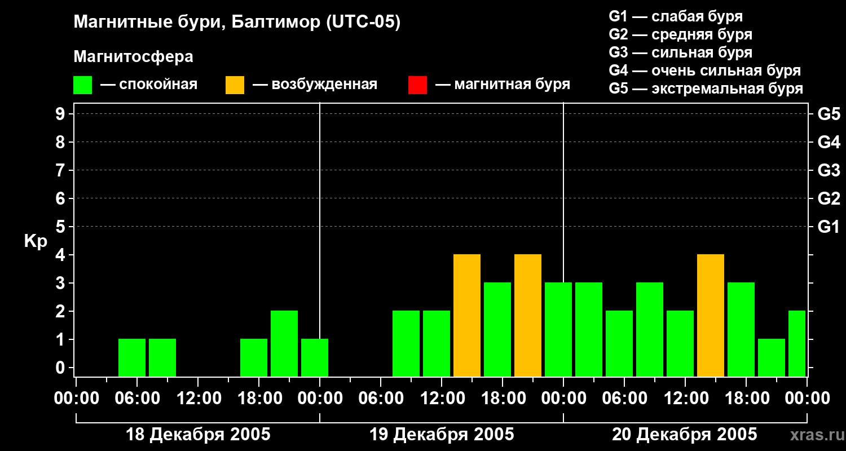846x451 pixels.
Task: Click the Kp axis value 6
Action: point(61,198)
